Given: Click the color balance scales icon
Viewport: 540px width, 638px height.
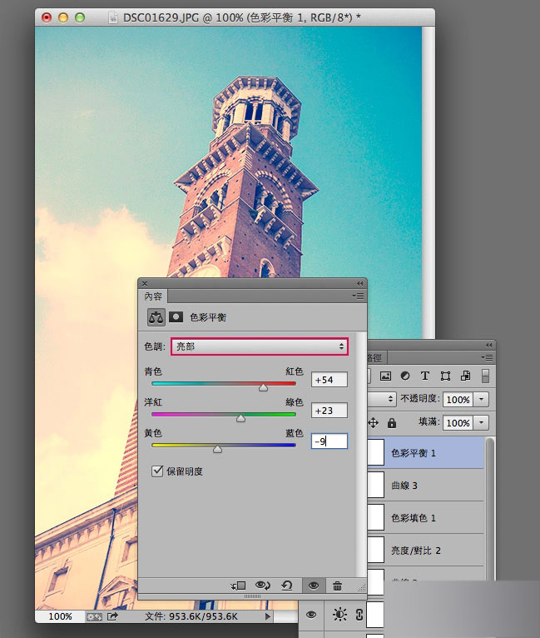Looking at the screenshot, I should [x=156, y=317].
